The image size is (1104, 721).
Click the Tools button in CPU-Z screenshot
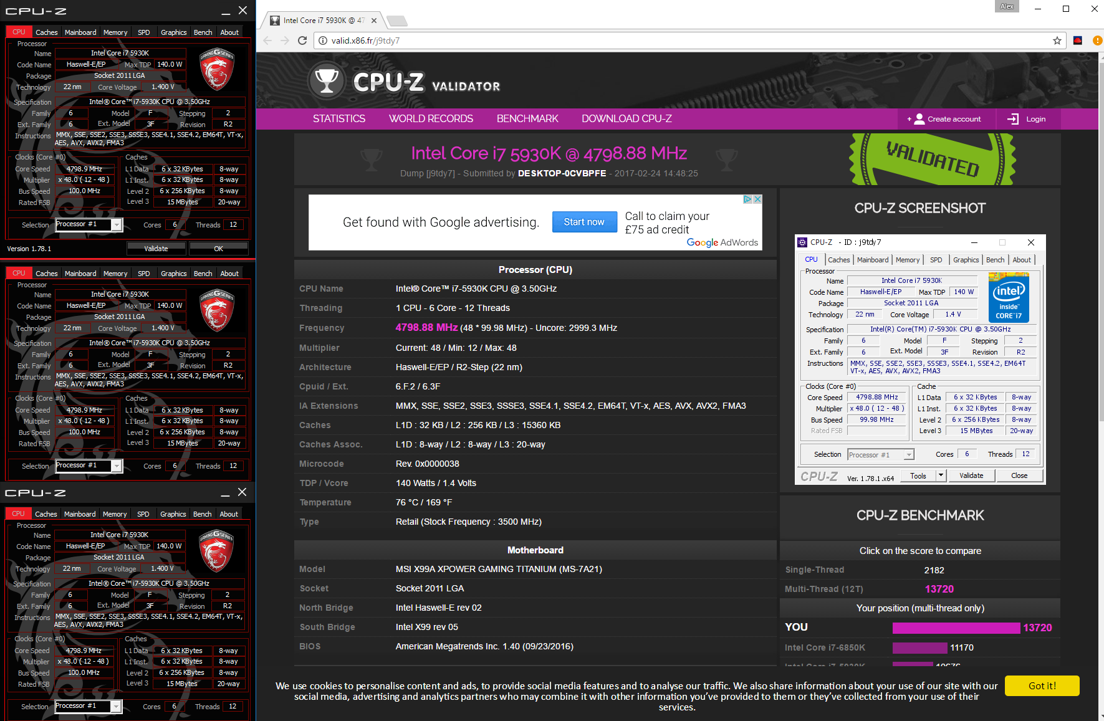pyautogui.click(x=918, y=475)
